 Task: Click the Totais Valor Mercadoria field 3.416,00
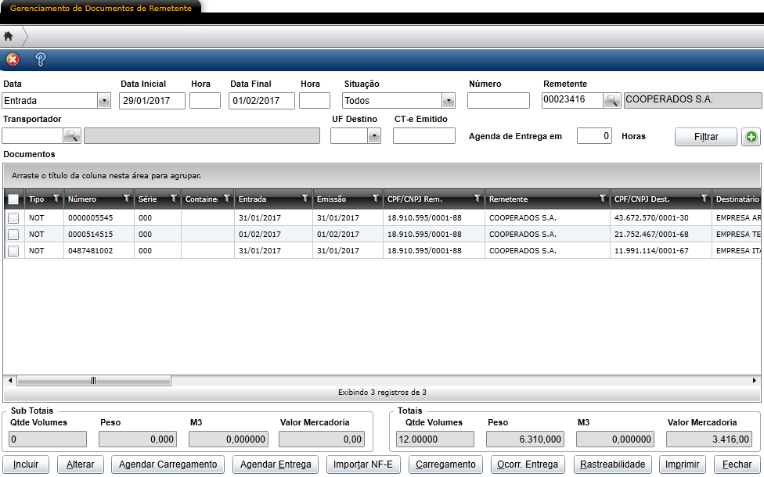coord(708,439)
